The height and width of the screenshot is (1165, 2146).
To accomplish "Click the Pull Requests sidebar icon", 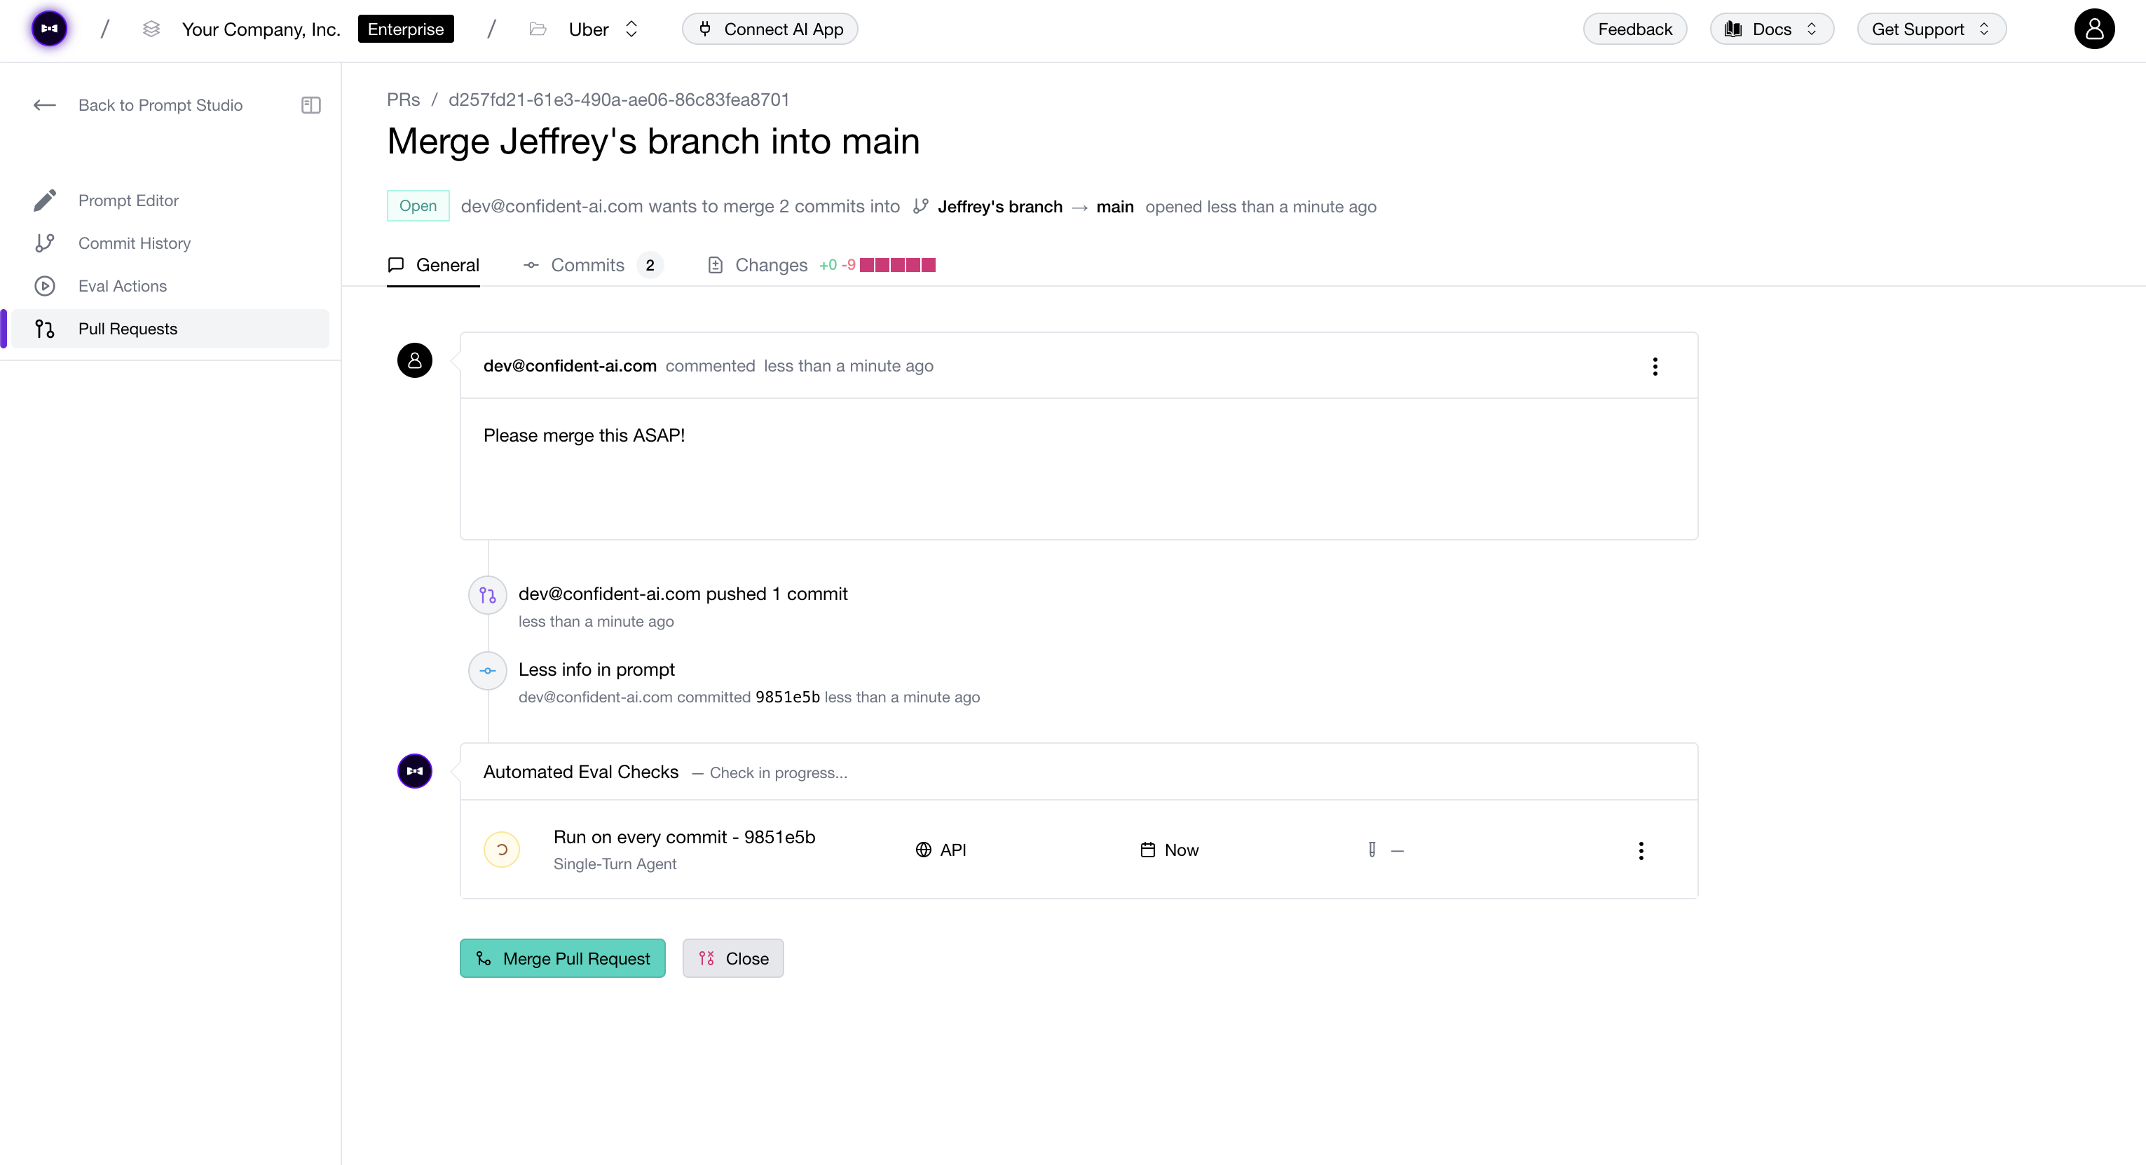I will tap(45, 328).
